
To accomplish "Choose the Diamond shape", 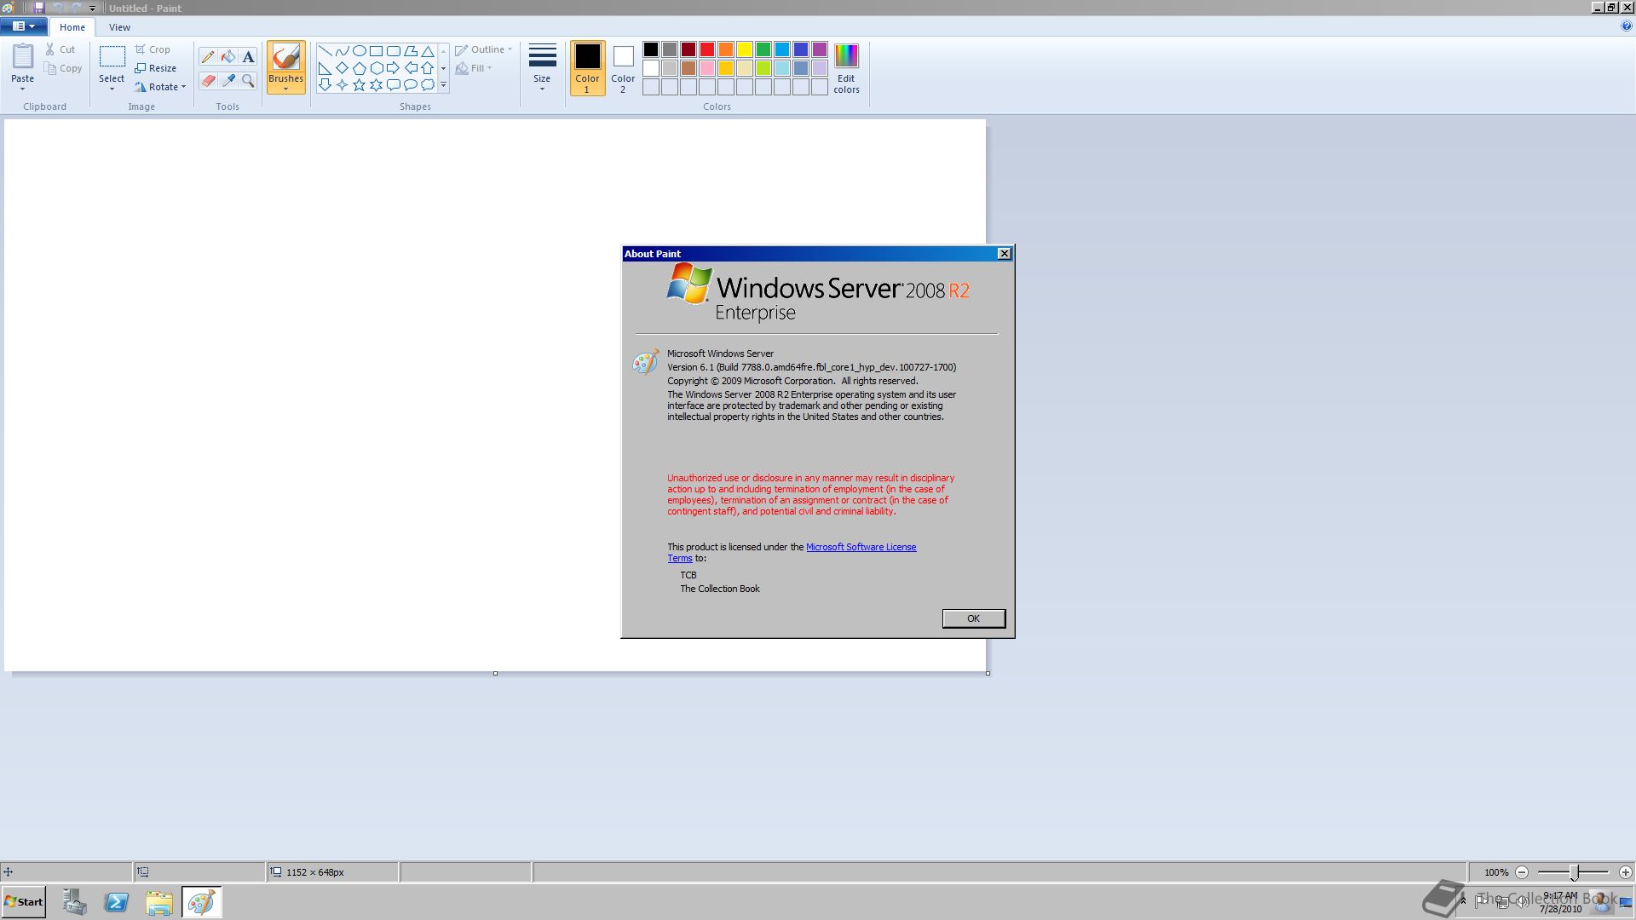I will (343, 68).
